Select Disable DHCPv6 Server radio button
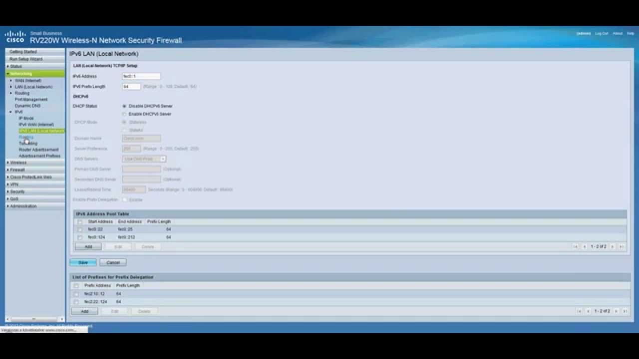The width and height of the screenshot is (639, 359). click(124, 106)
